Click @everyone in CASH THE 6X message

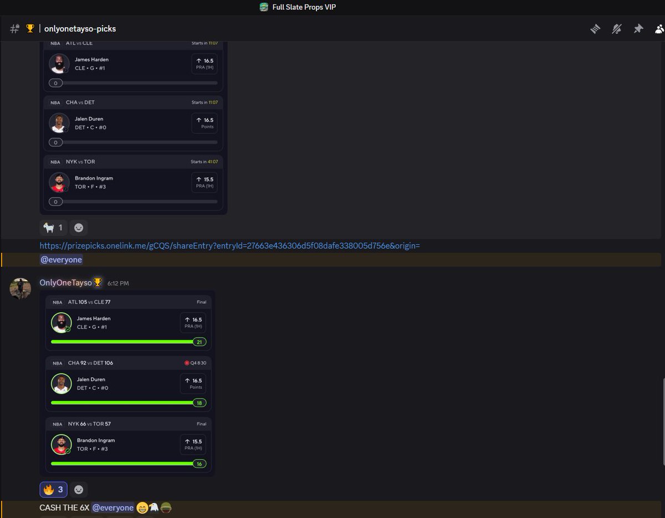point(113,507)
